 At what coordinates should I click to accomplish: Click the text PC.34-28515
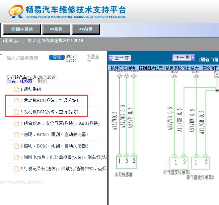(x=72, y=59)
